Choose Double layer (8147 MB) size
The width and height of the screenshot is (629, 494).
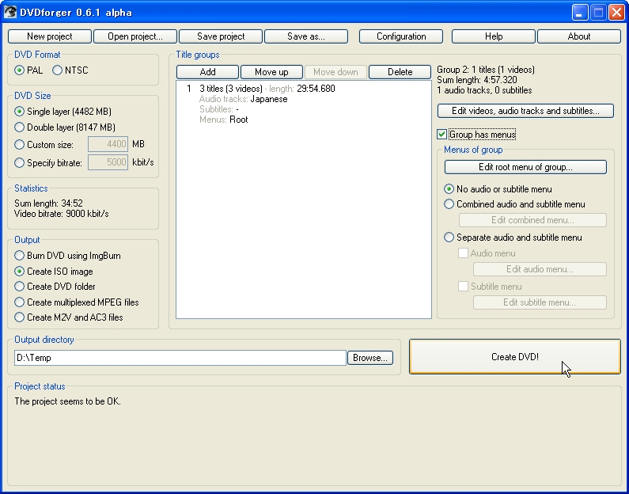tap(19, 127)
